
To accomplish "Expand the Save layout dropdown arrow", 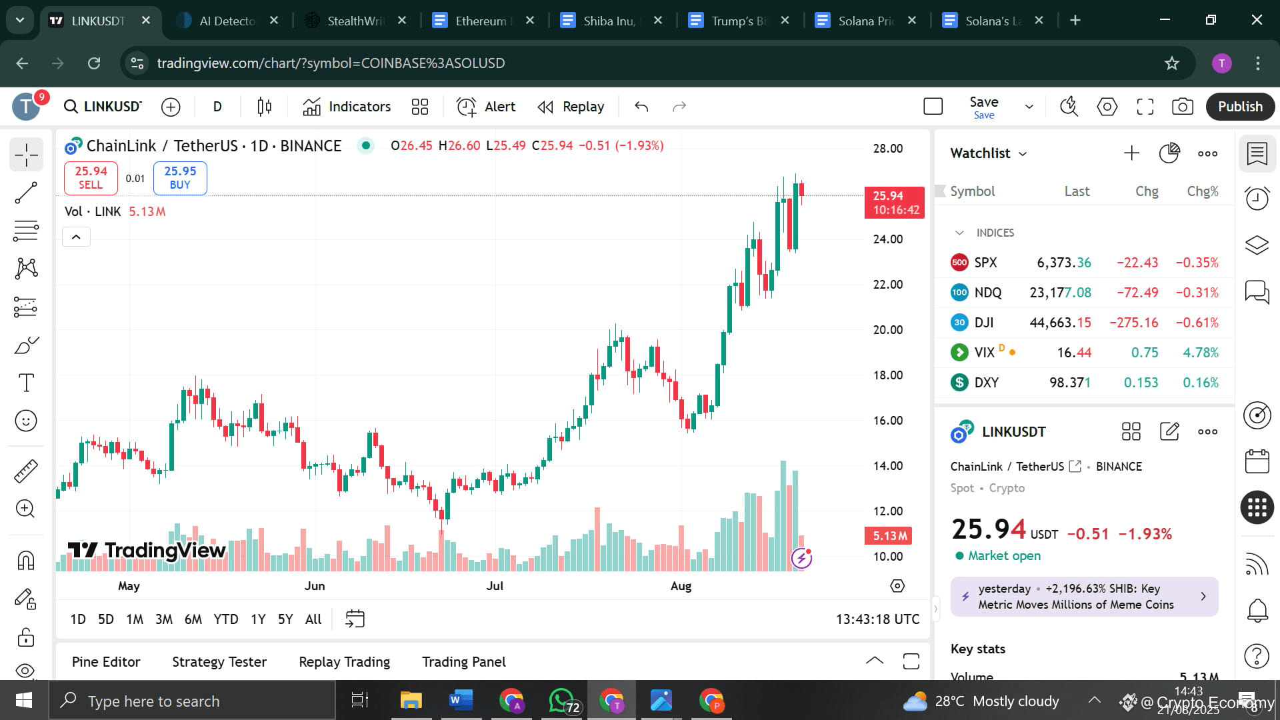I will (1029, 107).
